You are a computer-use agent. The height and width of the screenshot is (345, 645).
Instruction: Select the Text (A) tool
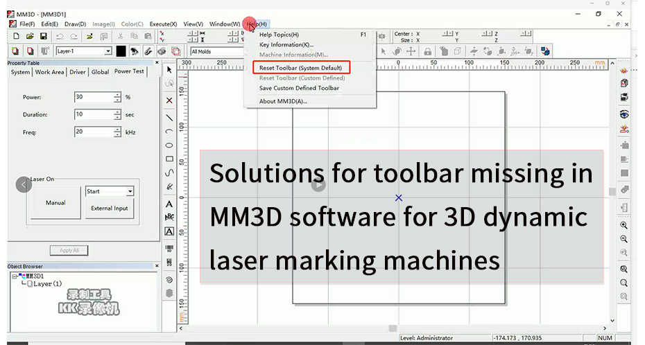click(x=169, y=204)
